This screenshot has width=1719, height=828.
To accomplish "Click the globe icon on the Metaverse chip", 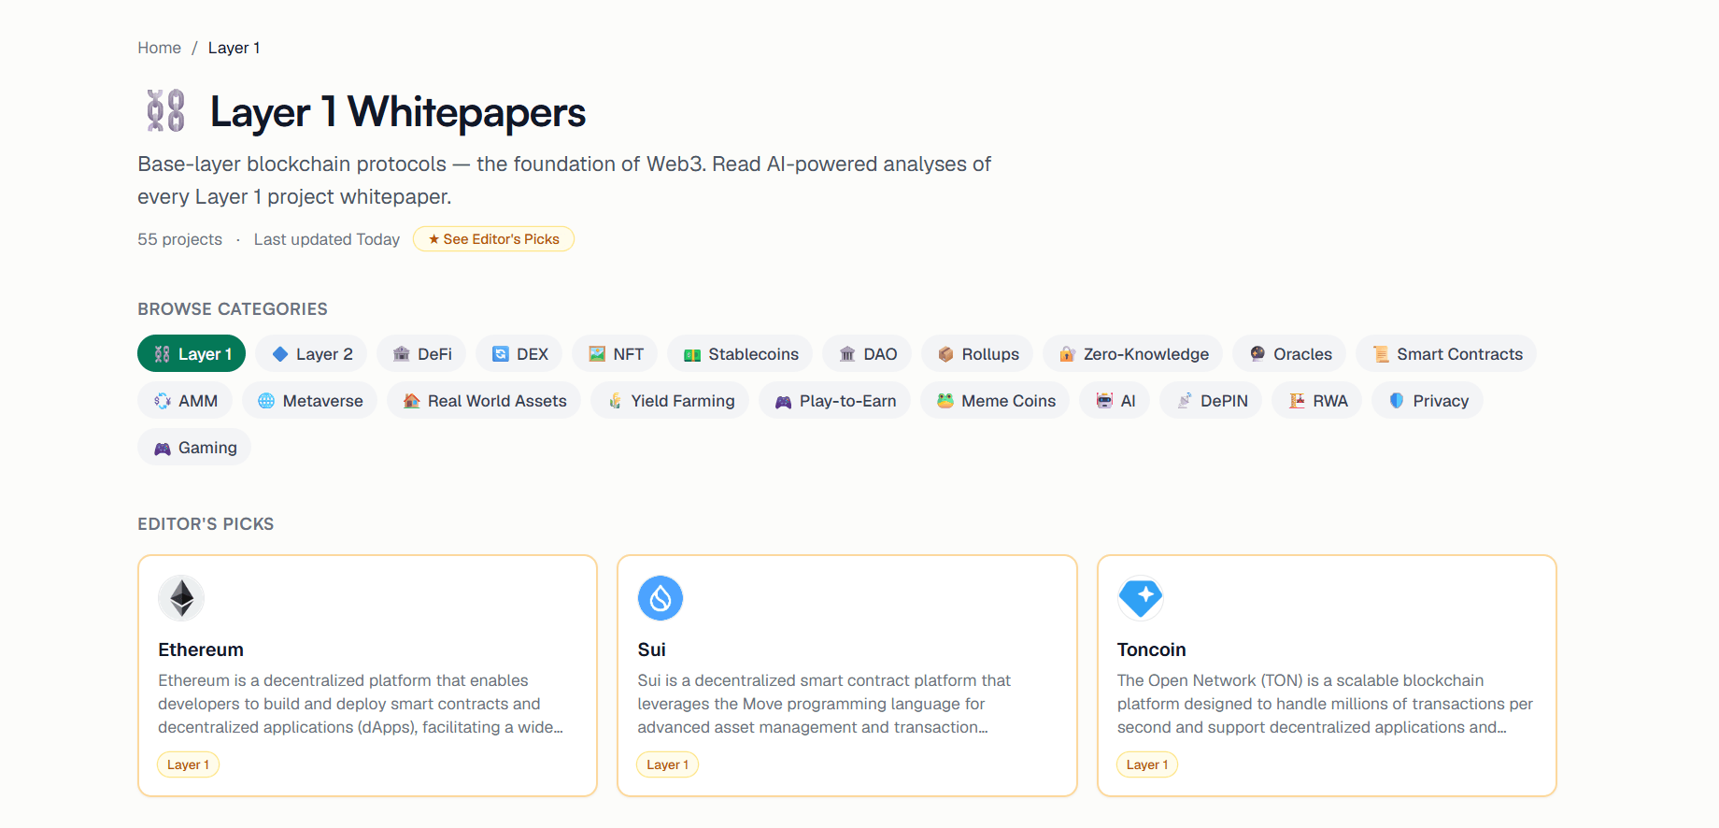I will coord(266,401).
